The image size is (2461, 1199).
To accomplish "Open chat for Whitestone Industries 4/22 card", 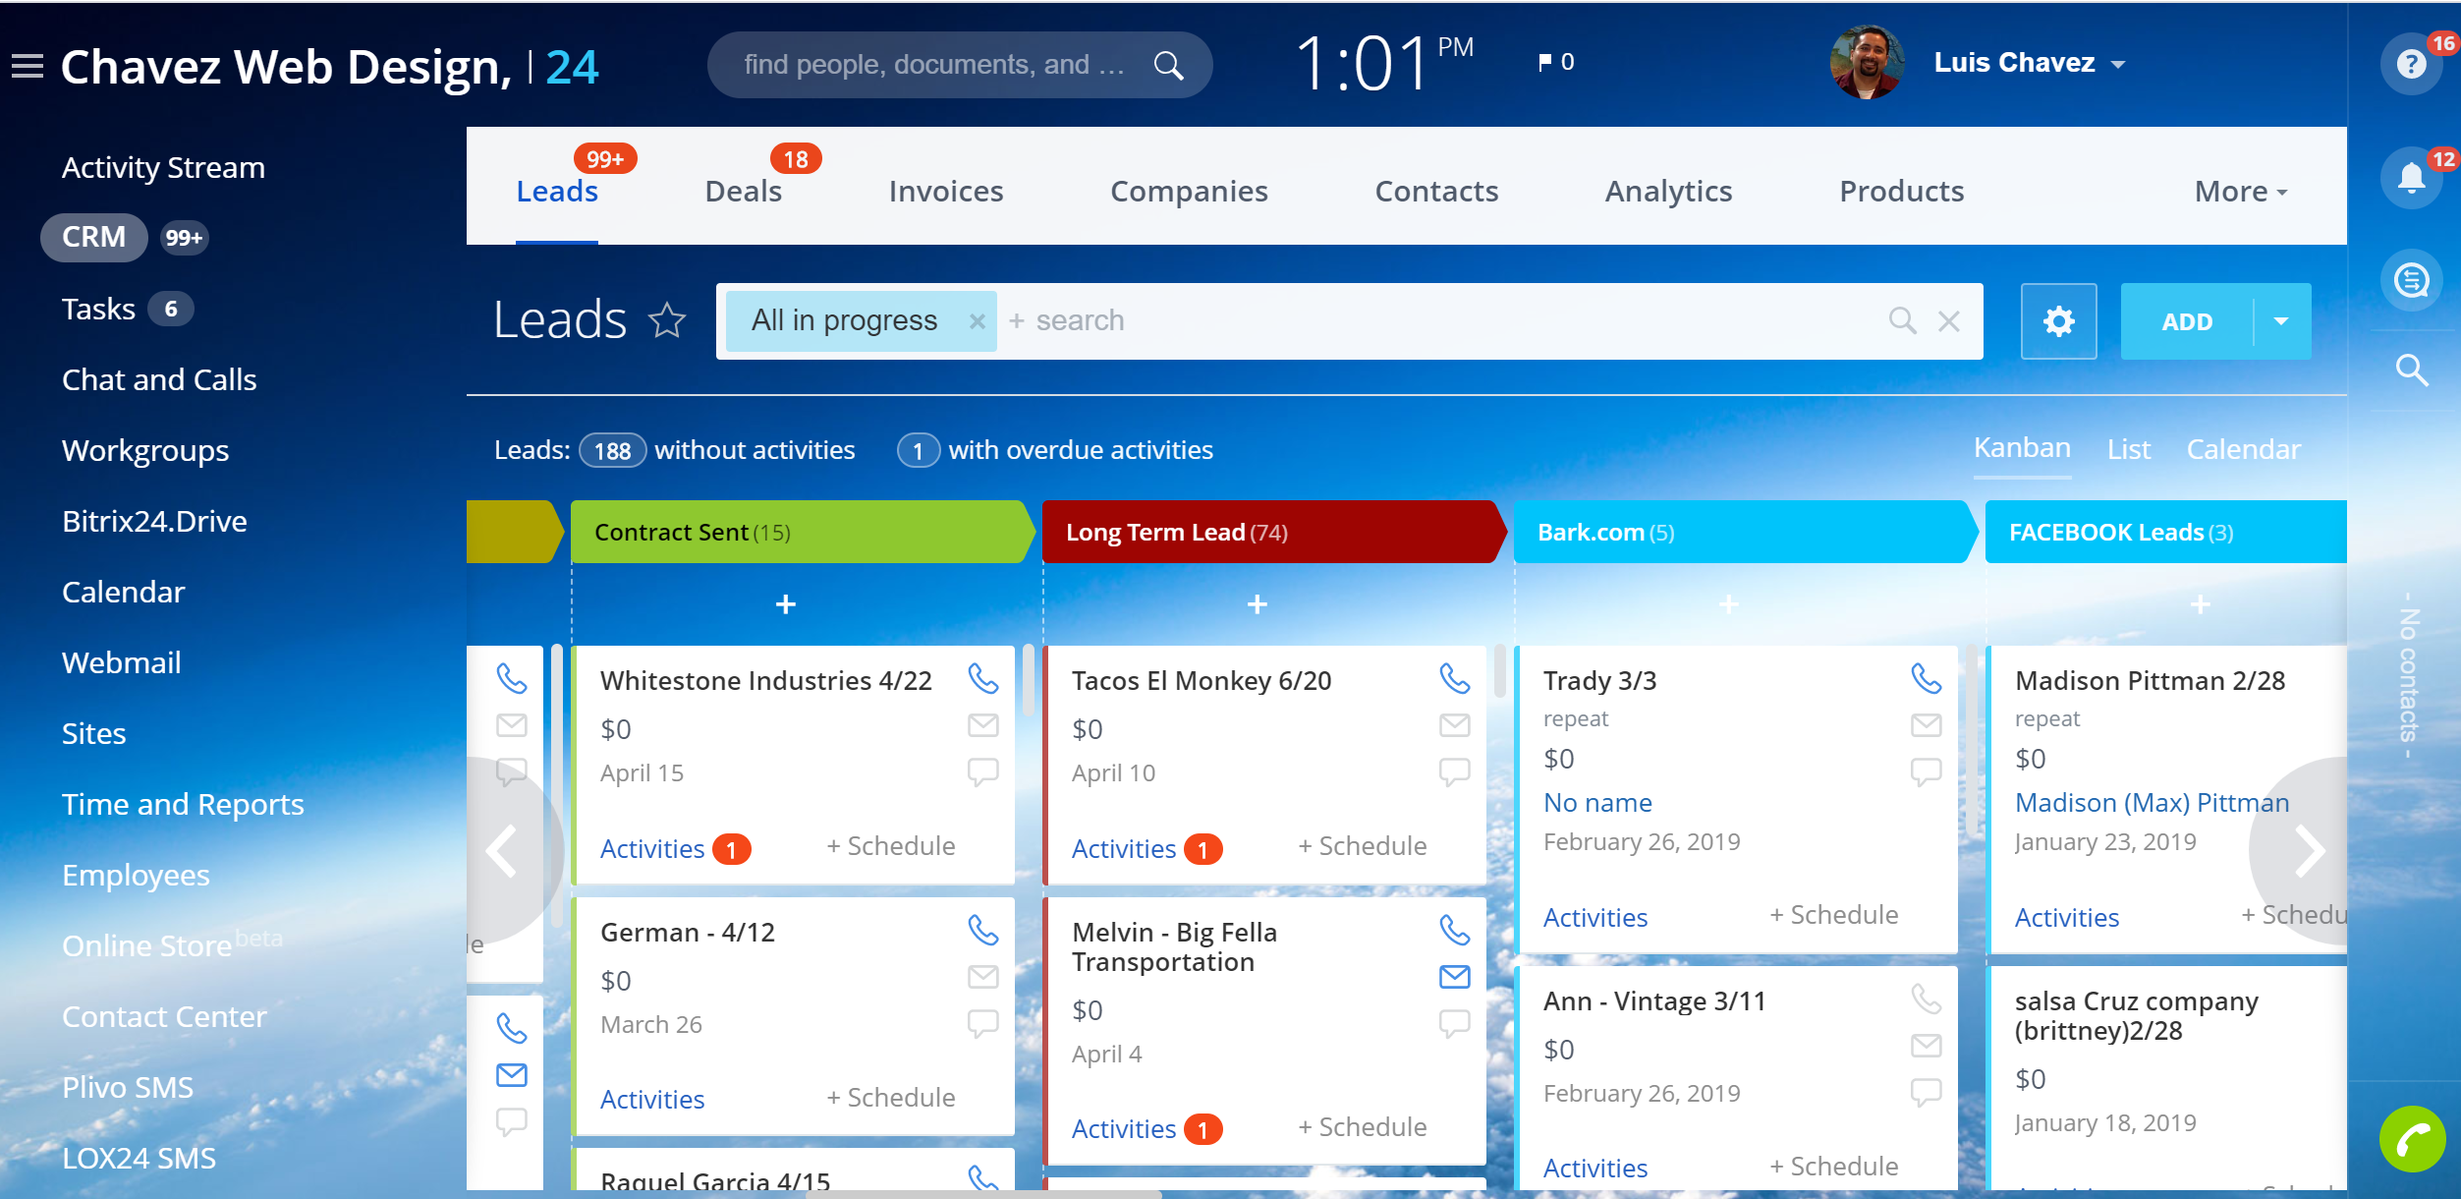I will [x=982, y=771].
